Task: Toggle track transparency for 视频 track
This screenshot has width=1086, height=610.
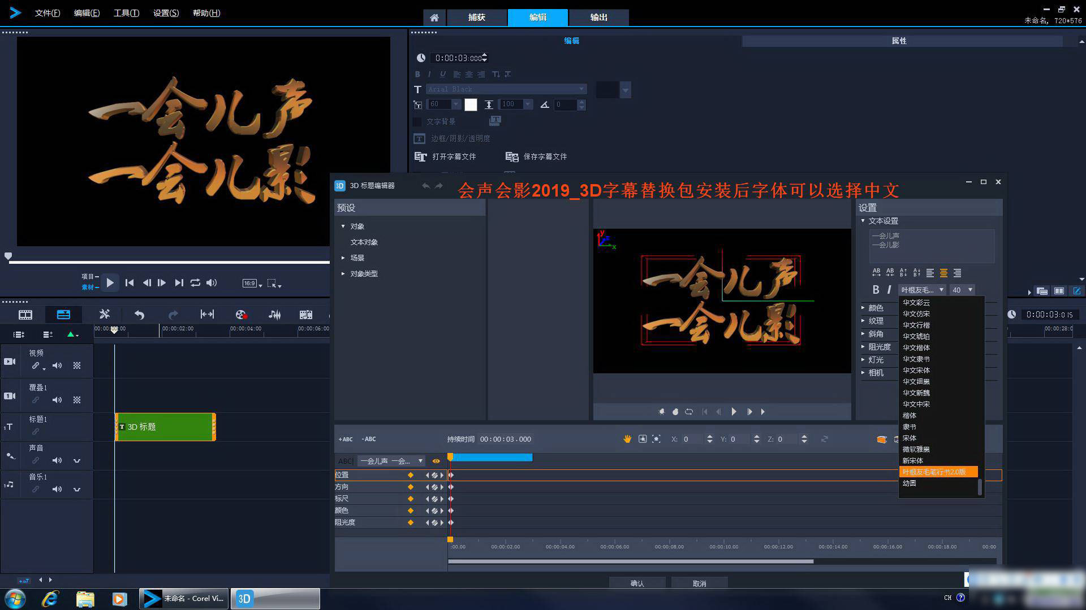Action: click(77, 366)
